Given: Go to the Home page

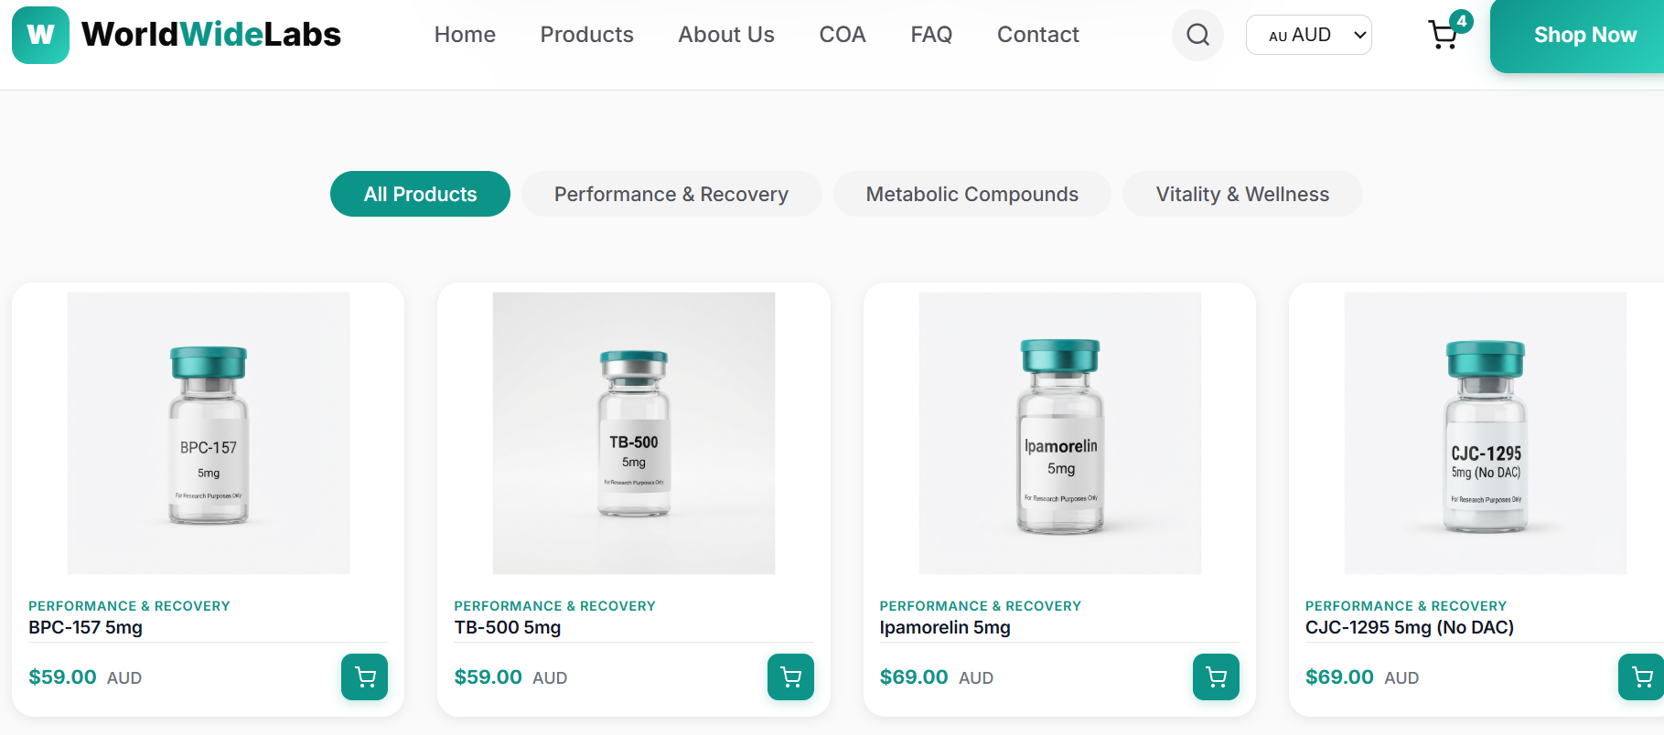Looking at the screenshot, I should (465, 35).
